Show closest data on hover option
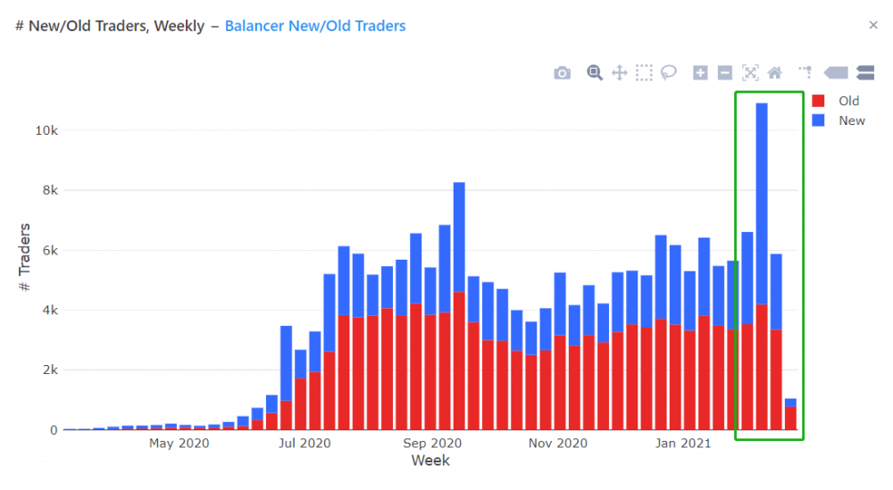This screenshot has width=893, height=490. pyautogui.click(x=836, y=73)
